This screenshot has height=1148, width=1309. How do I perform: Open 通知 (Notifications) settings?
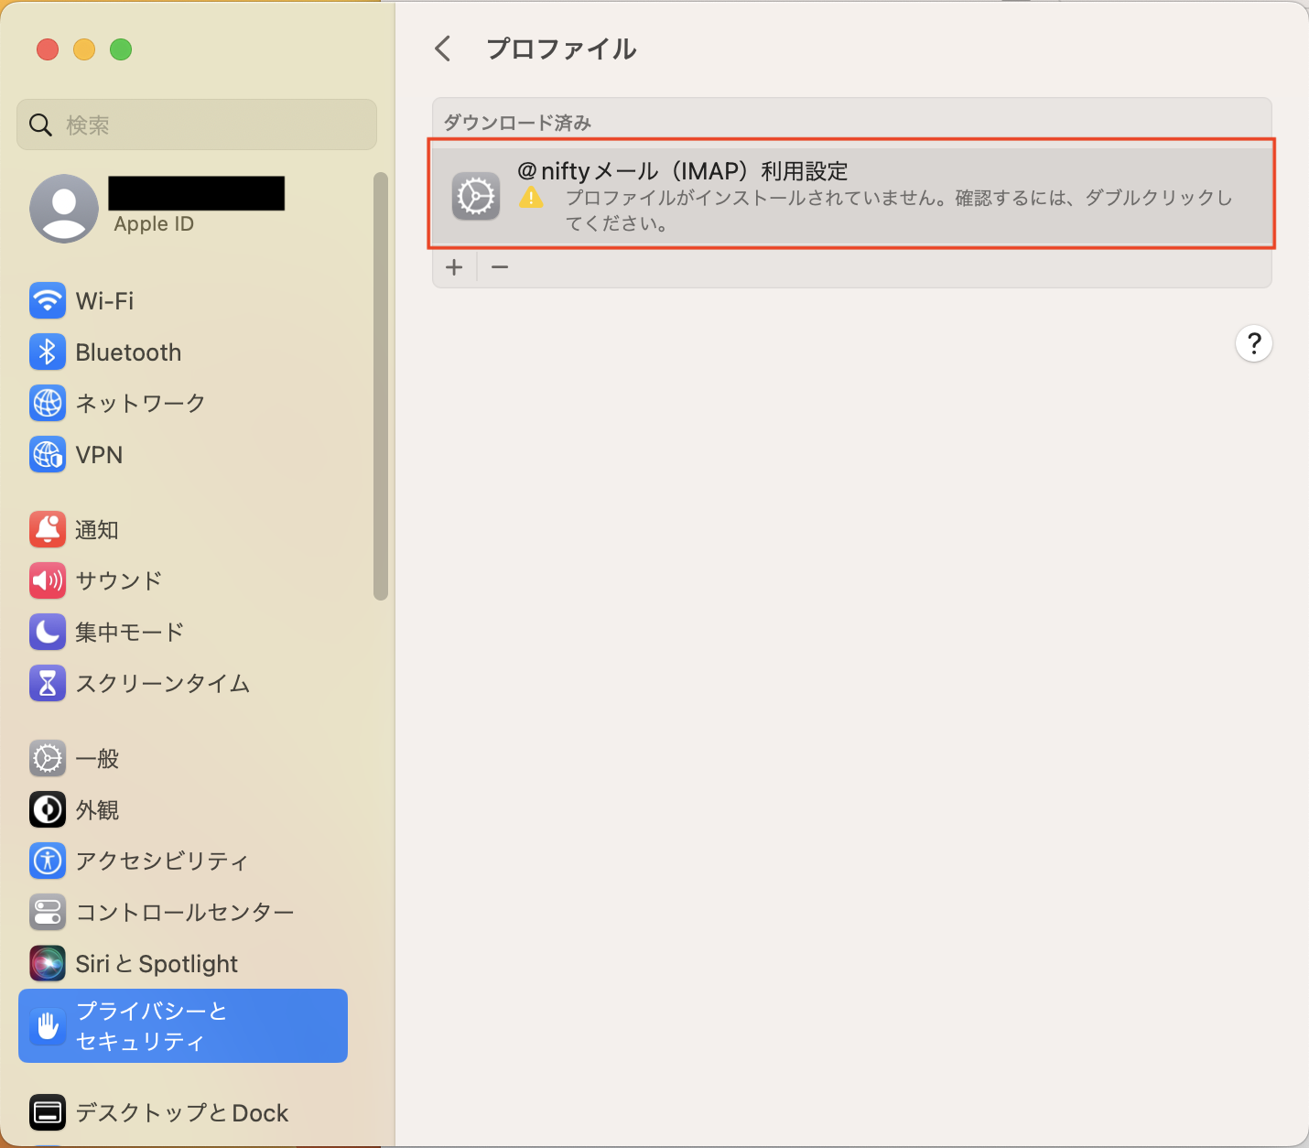[96, 529]
